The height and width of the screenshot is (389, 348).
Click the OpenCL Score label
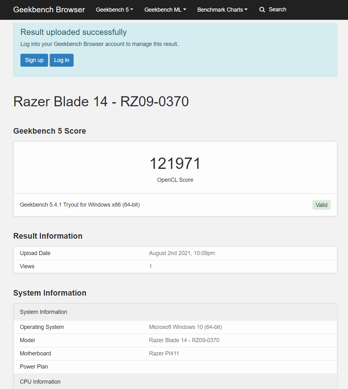(175, 180)
